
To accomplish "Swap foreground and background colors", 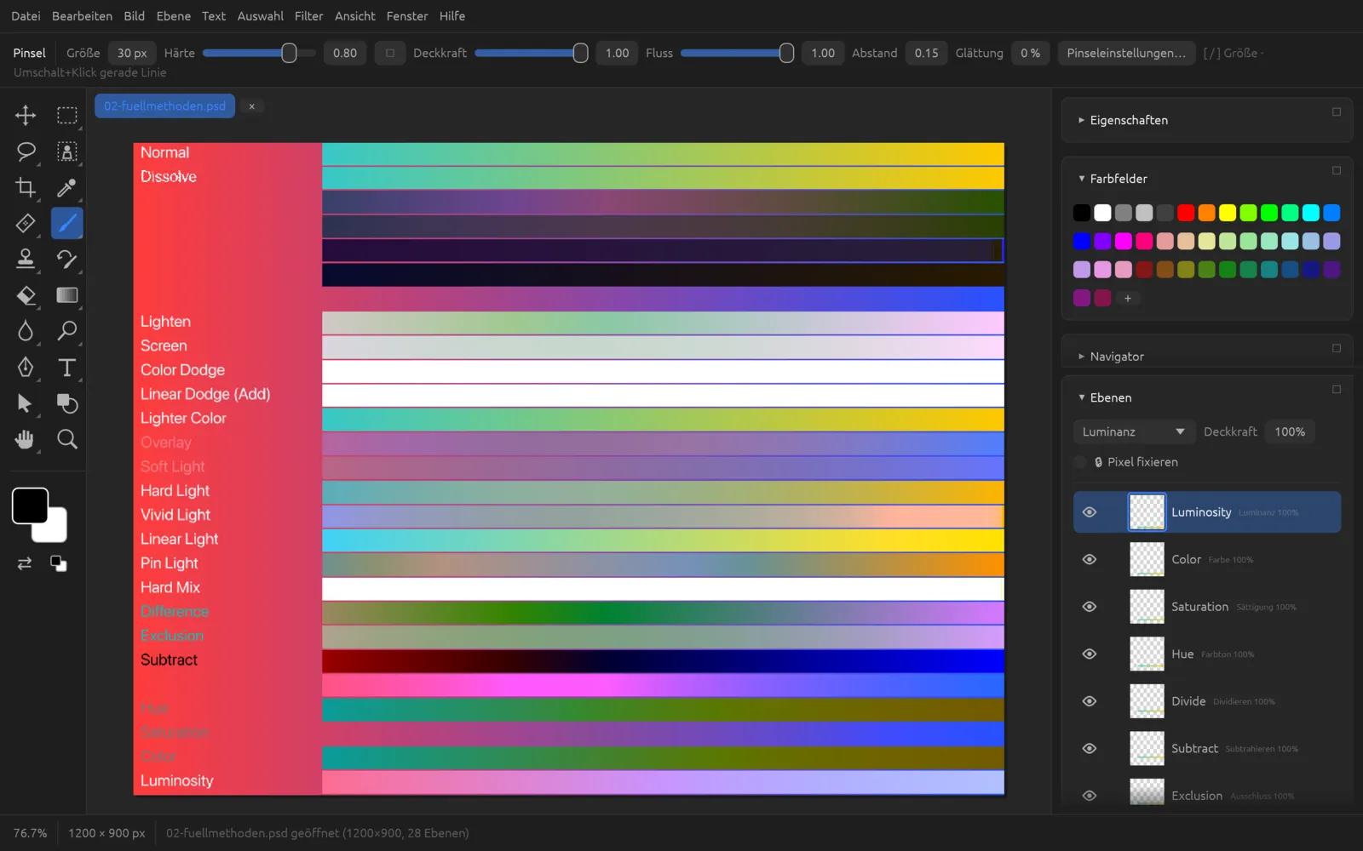I will click(x=25, y=563).
